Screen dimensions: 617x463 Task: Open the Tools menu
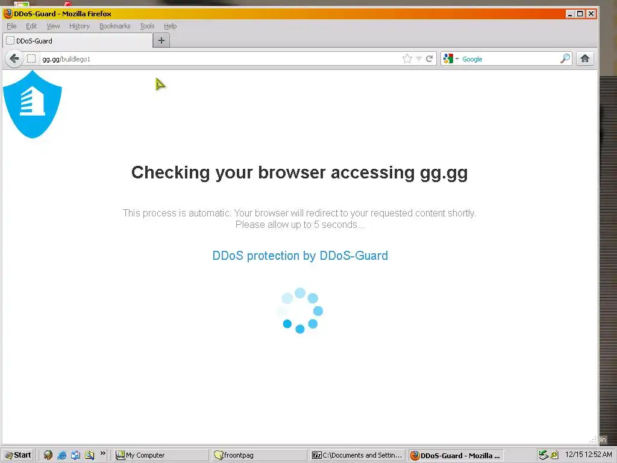click(147, 26)
